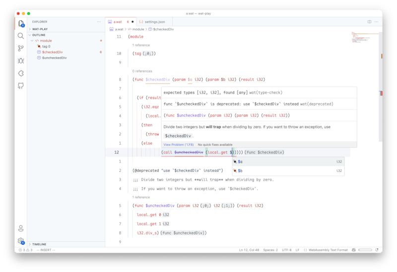The width and height of the screenshot is (397, 272).
Task: Expand the WAT-PLAY folder section
Action: (40, 29)
